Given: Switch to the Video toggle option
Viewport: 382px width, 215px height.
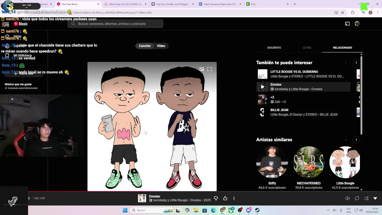Looking at the screenshot, I should point(161,46).
